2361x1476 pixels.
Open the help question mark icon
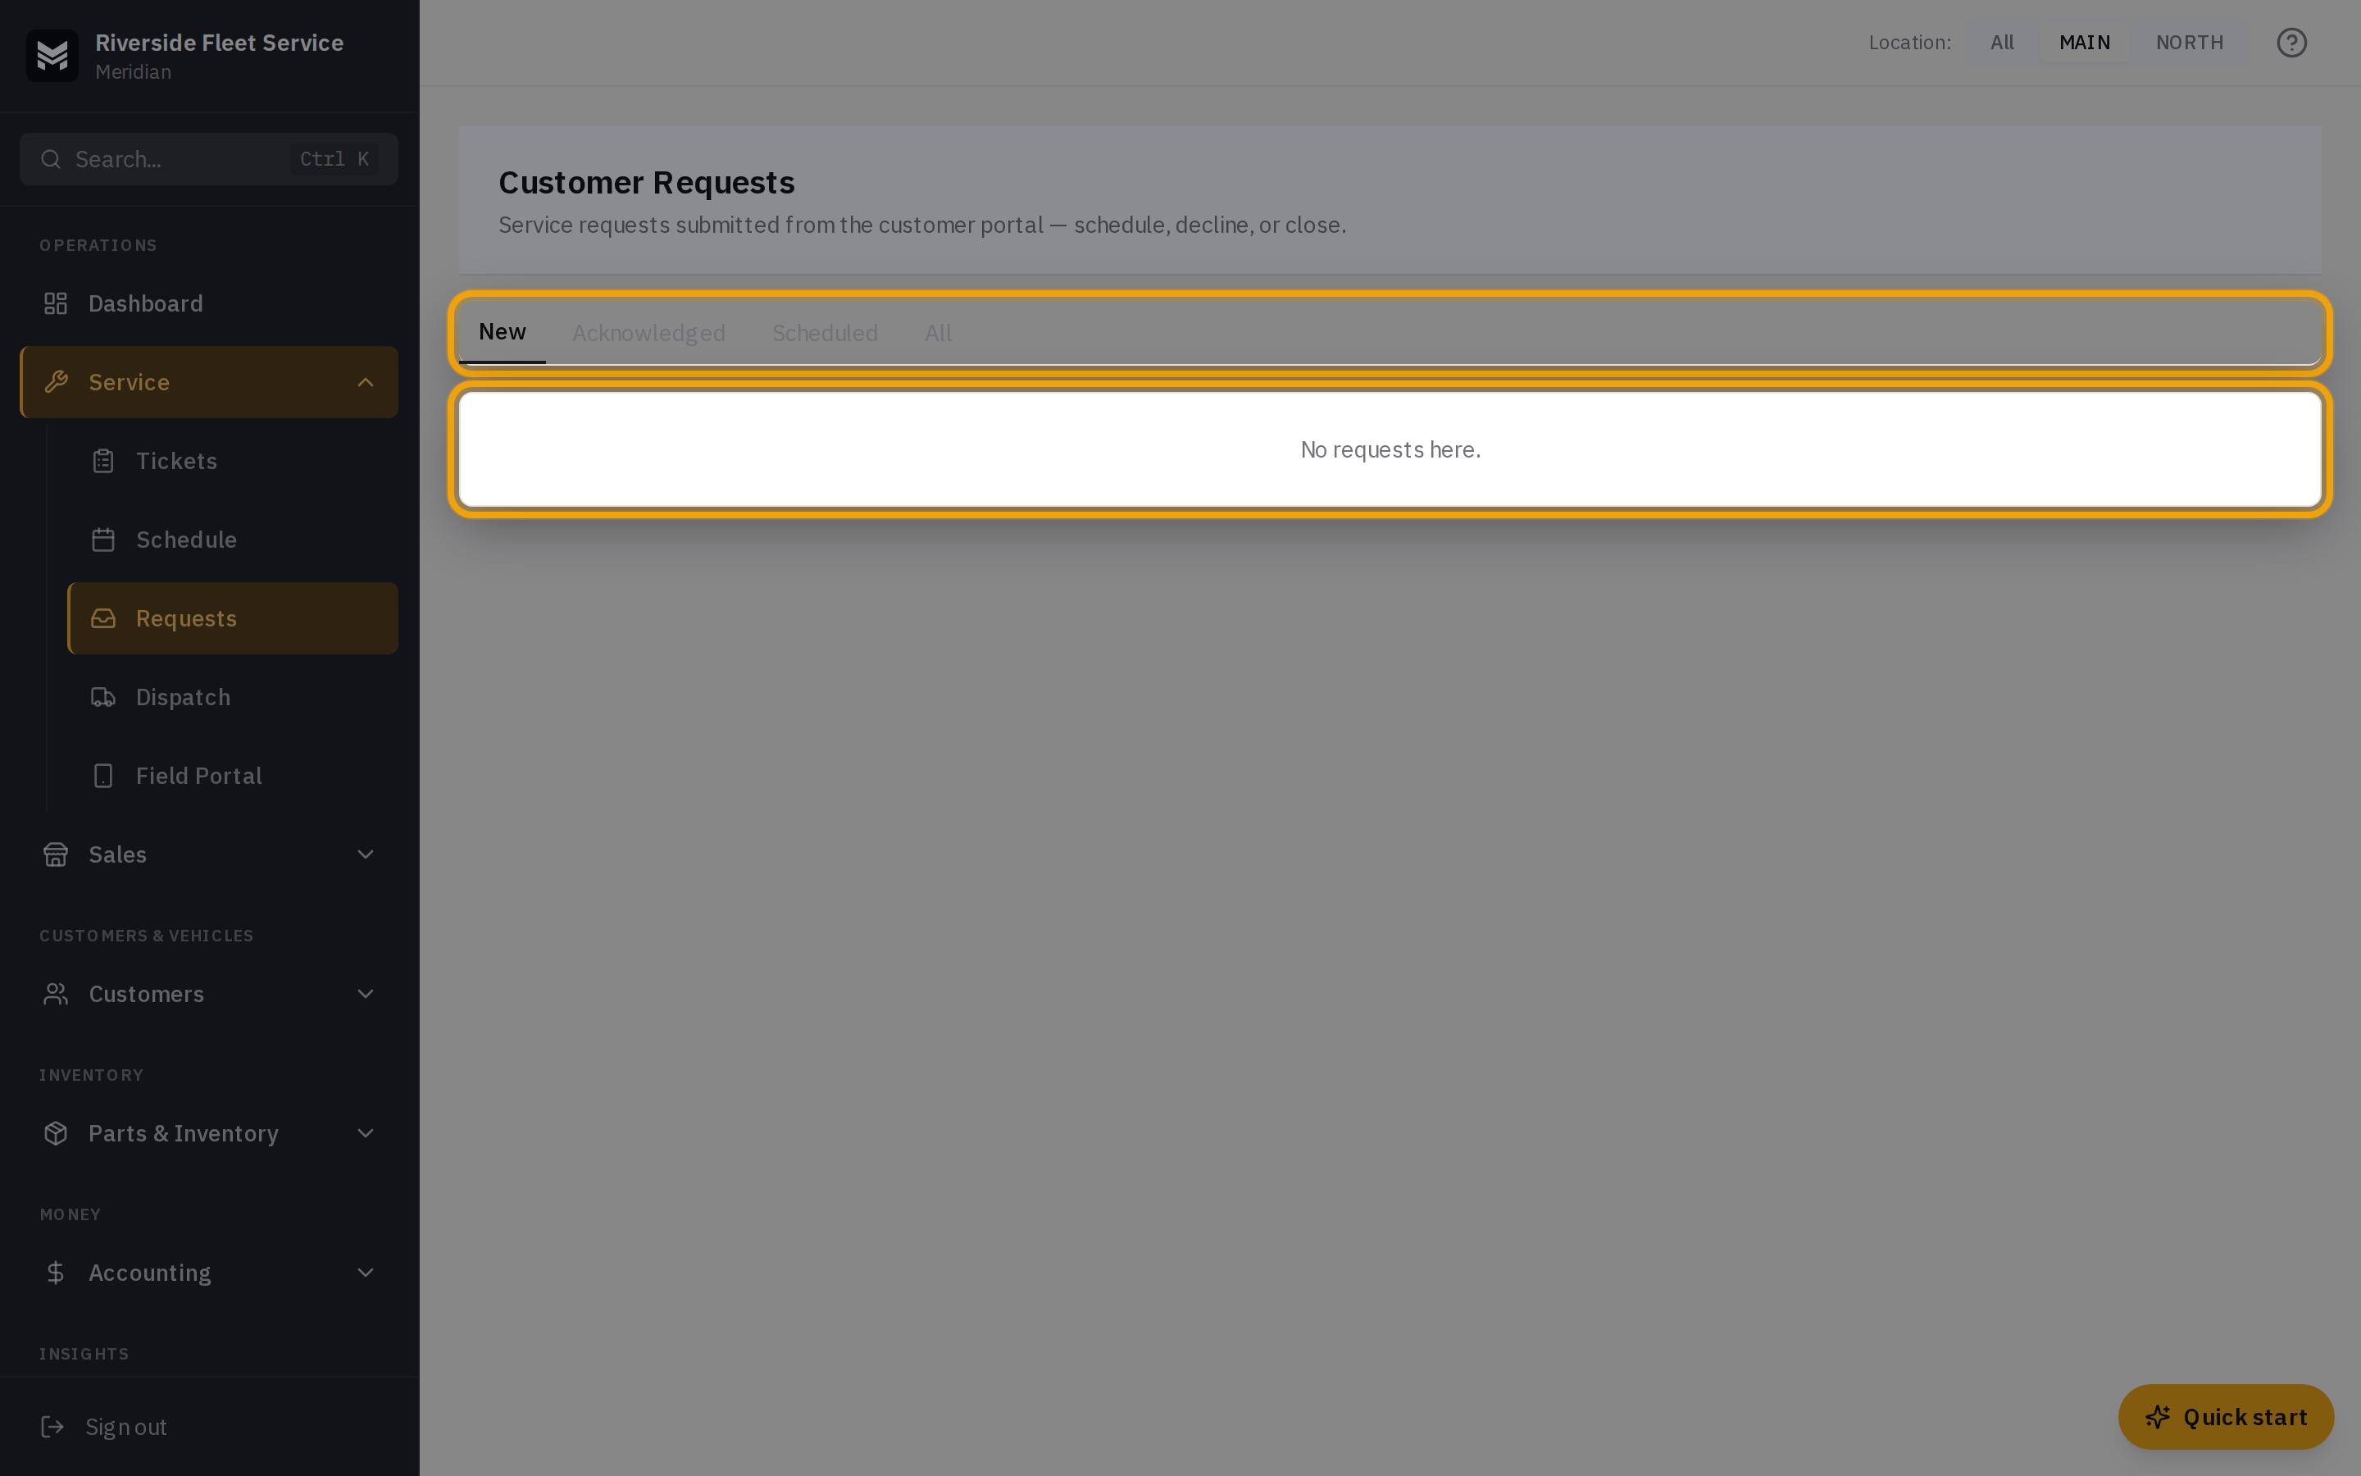pos(2292,43)
